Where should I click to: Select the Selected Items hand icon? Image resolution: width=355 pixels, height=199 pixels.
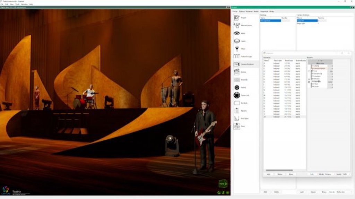coord(237,25)
